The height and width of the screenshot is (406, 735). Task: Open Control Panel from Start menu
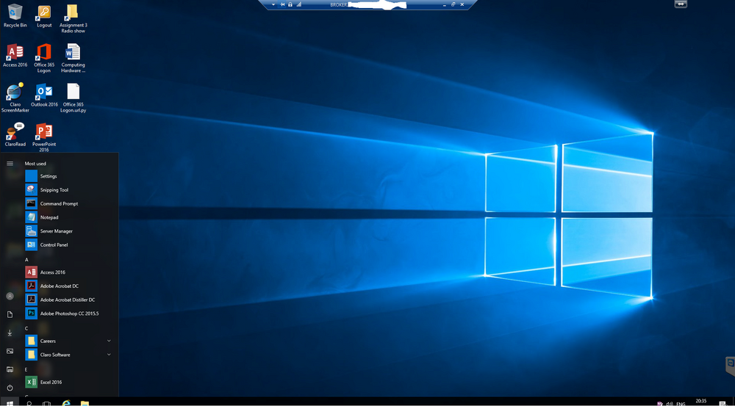70,244
